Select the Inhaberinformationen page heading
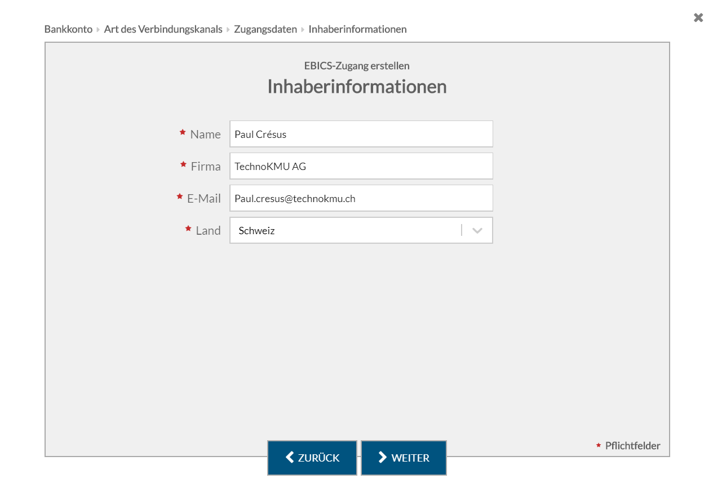This screenshot has width=713, height=501. 357,86
